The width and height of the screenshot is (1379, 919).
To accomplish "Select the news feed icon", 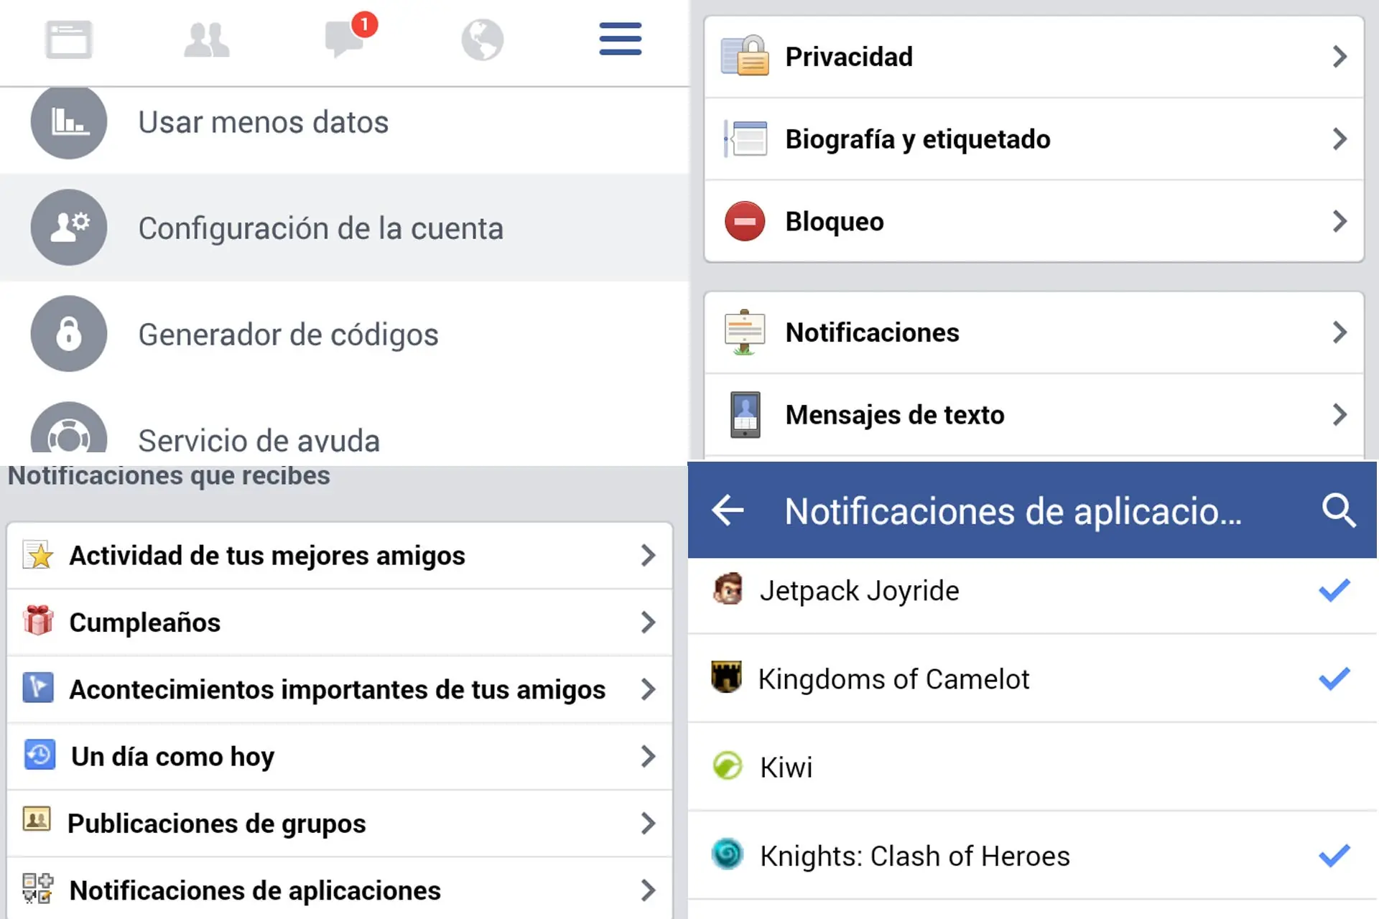I will click(x=69, y=40).
